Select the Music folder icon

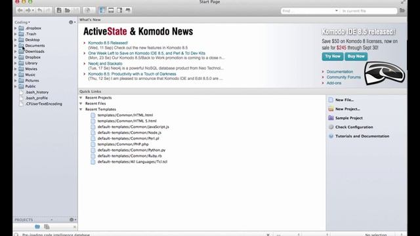(22, 75)
